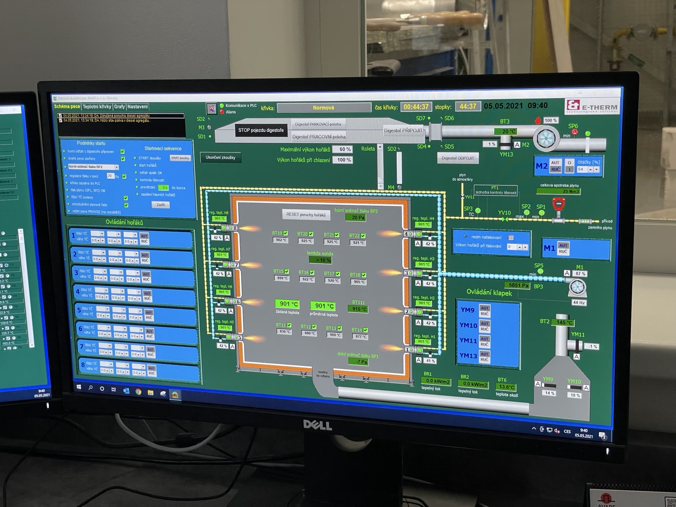Toggle BT20 thermocouple checkbox
This screenshot has height=507, width=676.
coord(311,234)
